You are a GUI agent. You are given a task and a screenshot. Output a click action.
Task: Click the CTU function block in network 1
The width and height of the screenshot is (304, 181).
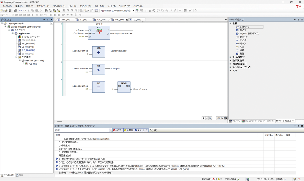(x=99, y=33)
